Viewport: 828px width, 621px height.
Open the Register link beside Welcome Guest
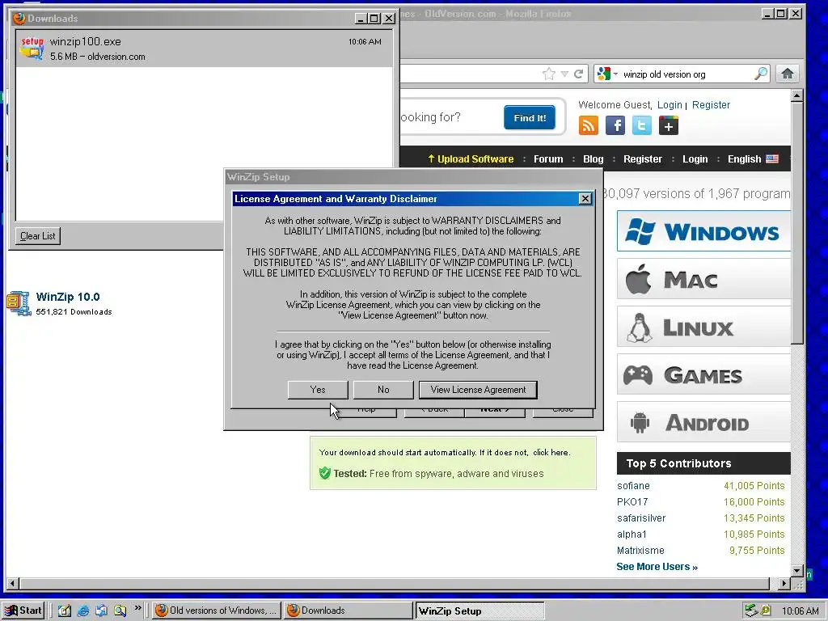[711, 104]
